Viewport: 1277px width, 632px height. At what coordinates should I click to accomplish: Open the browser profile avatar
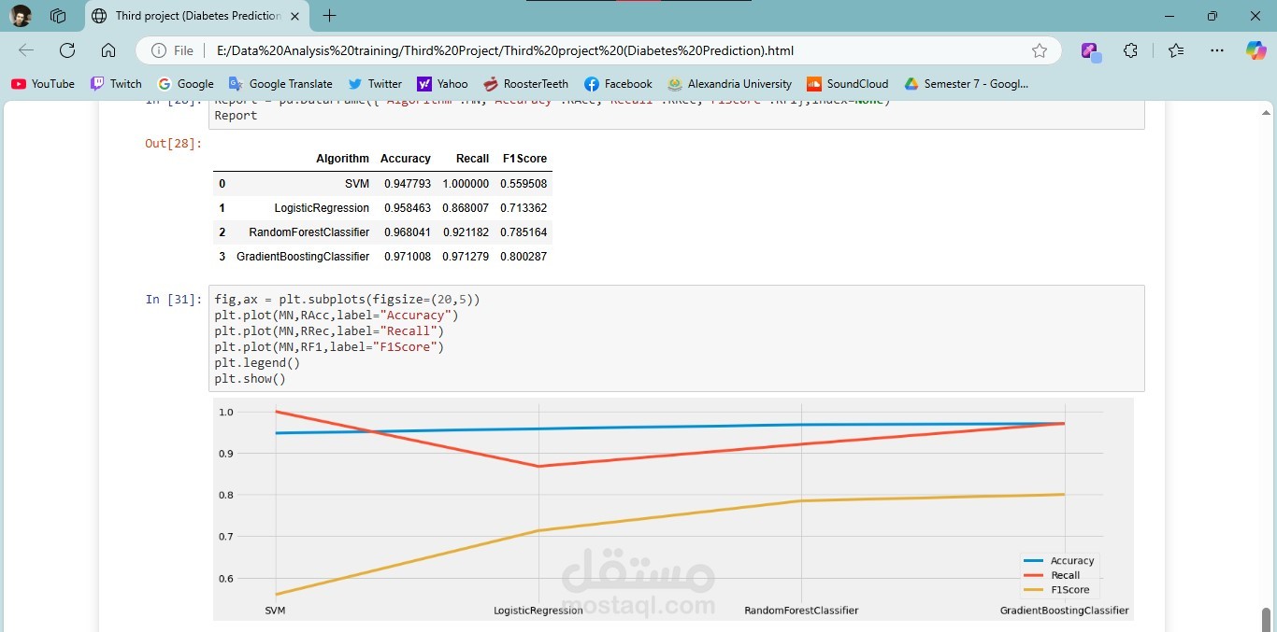click(x=21, y=16)
